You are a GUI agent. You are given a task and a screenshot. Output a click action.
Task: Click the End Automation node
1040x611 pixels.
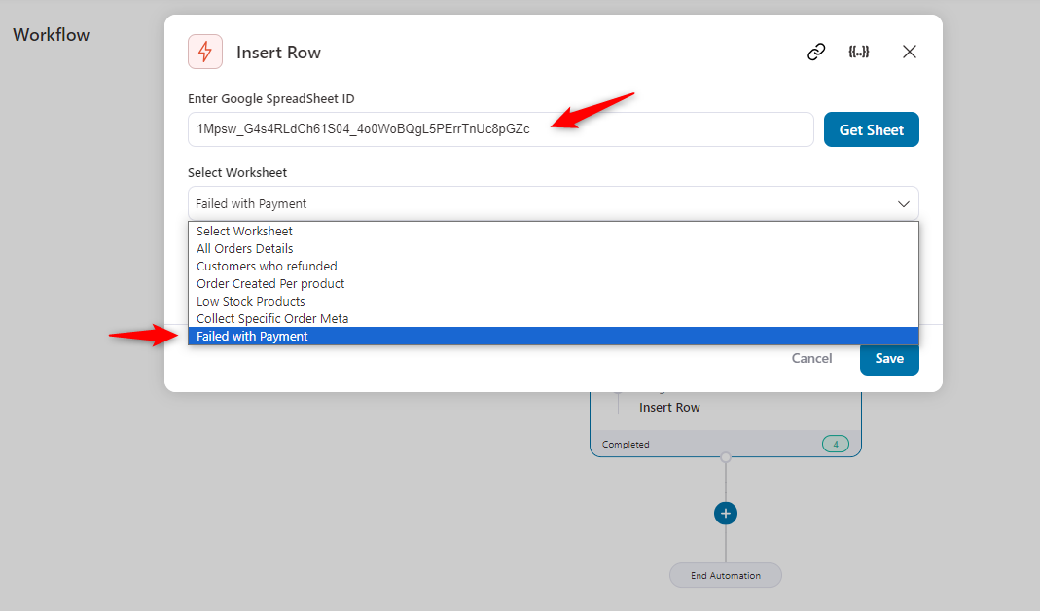click(726, 575)
